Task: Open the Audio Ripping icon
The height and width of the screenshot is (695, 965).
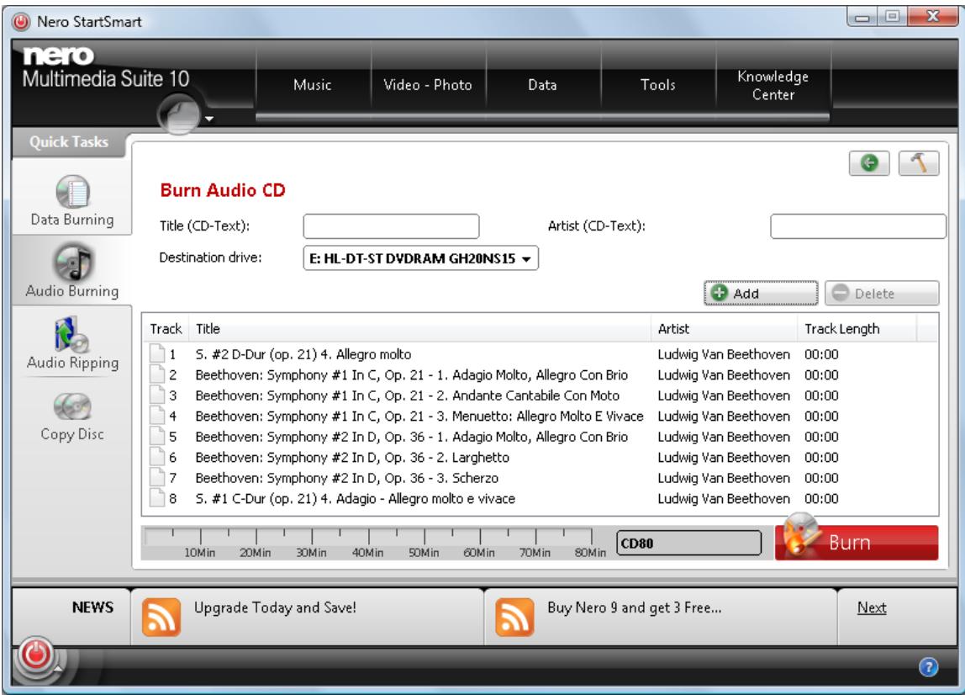Action: [x=71, y=335]
